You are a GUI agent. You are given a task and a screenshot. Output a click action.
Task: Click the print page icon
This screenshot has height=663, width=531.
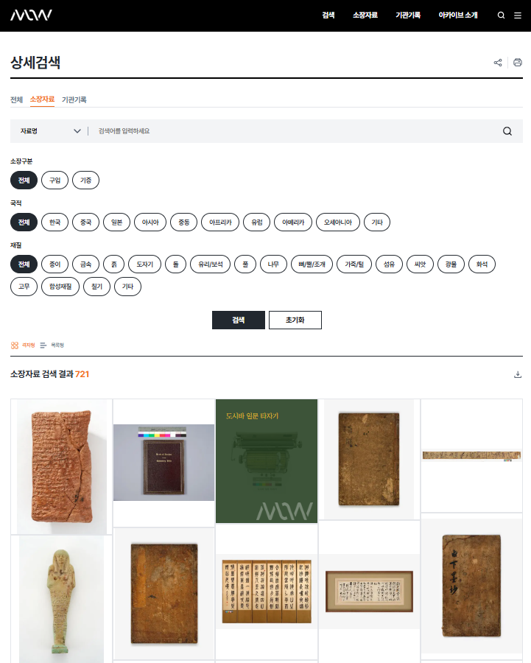(x=518, y=63)
